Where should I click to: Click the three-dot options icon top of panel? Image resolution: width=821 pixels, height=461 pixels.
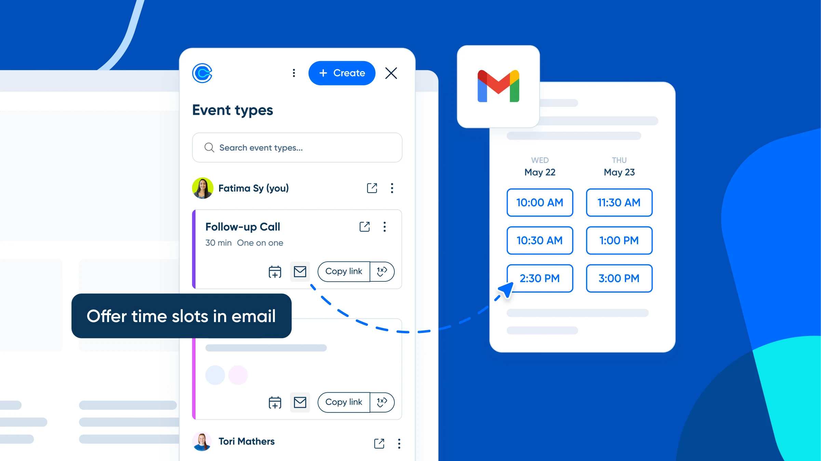(294, 73)
